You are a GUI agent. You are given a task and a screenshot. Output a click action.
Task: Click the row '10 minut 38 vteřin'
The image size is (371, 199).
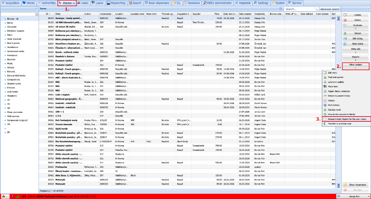point(187,26)
